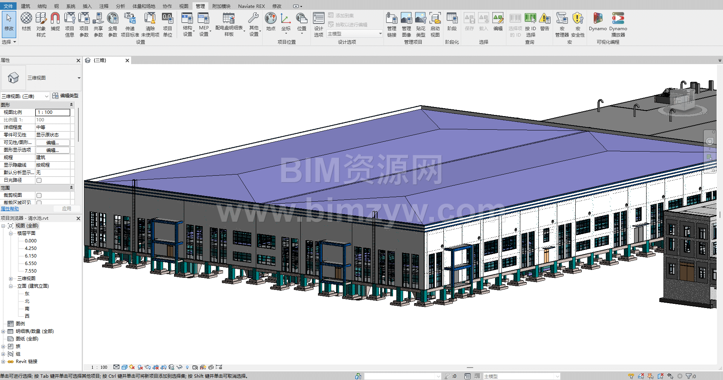Open Decal Types (贴花类型)
Image resolution: width=723 pixels, height=380 pixels.
click(x=421, y=25)
